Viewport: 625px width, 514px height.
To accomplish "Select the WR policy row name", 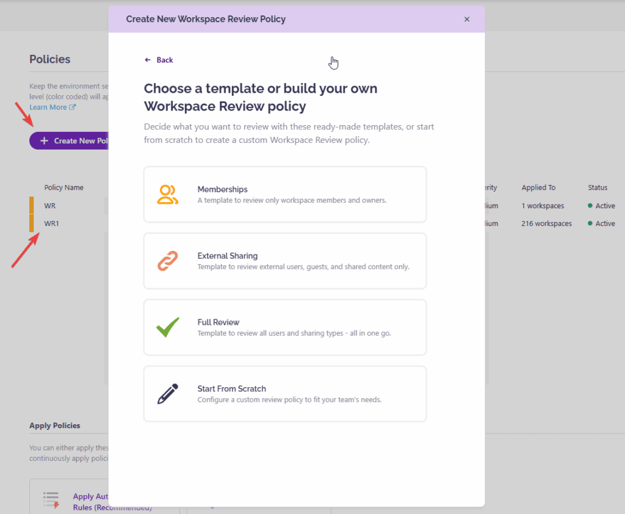I will [x=50, y=206].
